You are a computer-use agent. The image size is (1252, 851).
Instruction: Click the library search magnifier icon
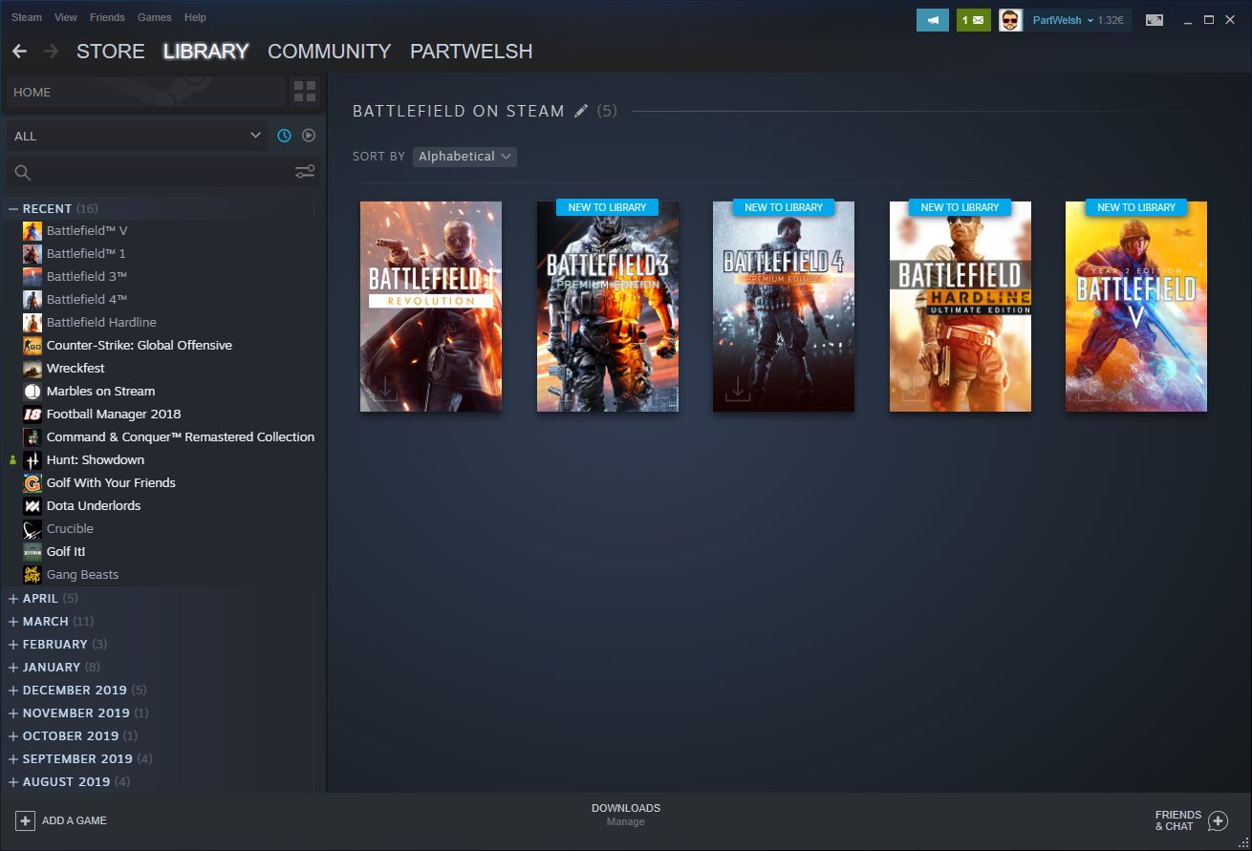point(23,172)
